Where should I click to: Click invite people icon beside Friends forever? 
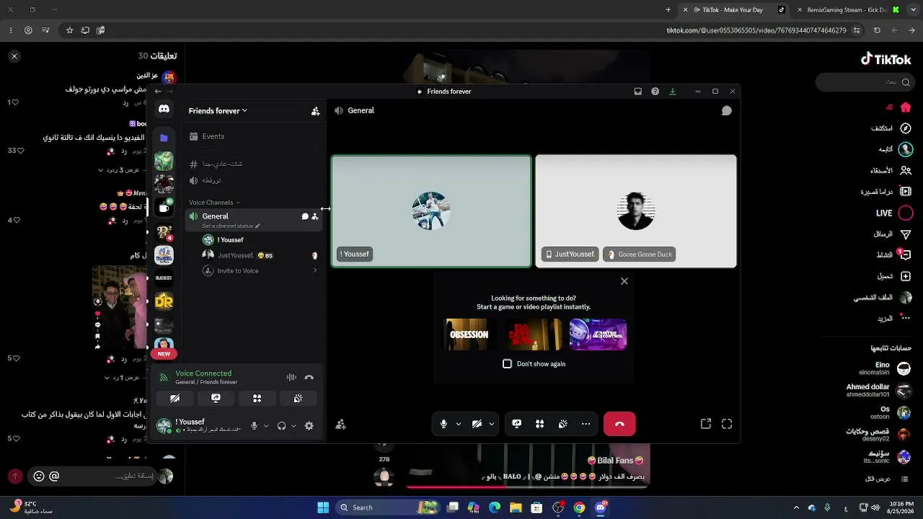pyautogui.click(x=315, y=111)
